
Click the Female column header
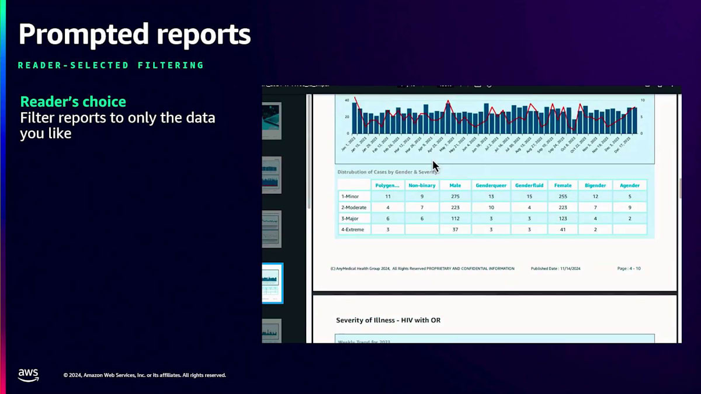pos(563,186)
